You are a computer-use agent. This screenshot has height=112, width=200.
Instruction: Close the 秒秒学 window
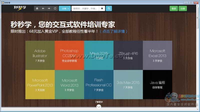pyautogui.click(x=196, y=3)
